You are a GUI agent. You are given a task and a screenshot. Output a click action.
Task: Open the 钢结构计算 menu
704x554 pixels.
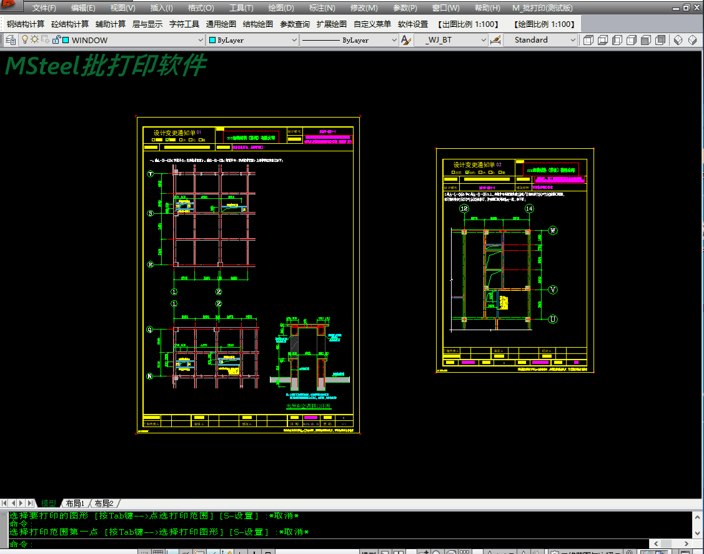click(x=26, y=24)
